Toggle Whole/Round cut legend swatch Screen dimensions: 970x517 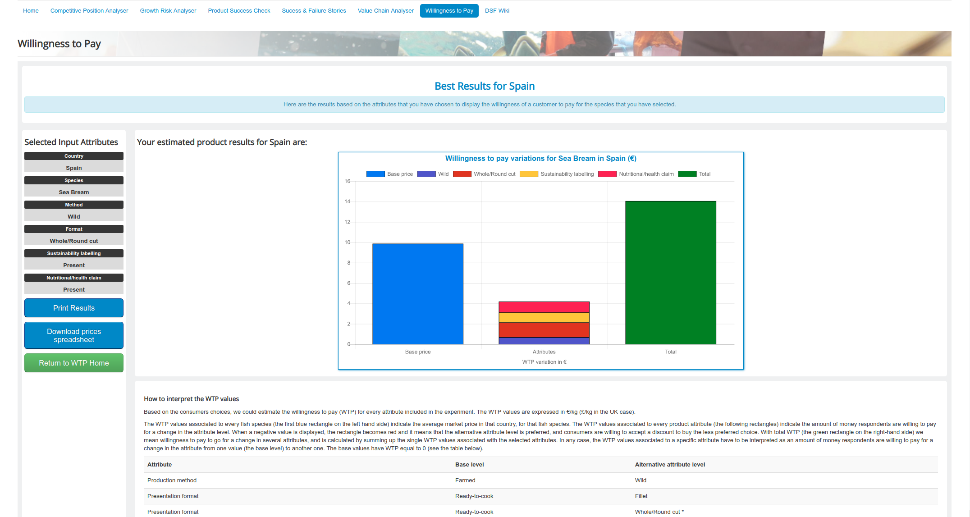coord(462,174)
